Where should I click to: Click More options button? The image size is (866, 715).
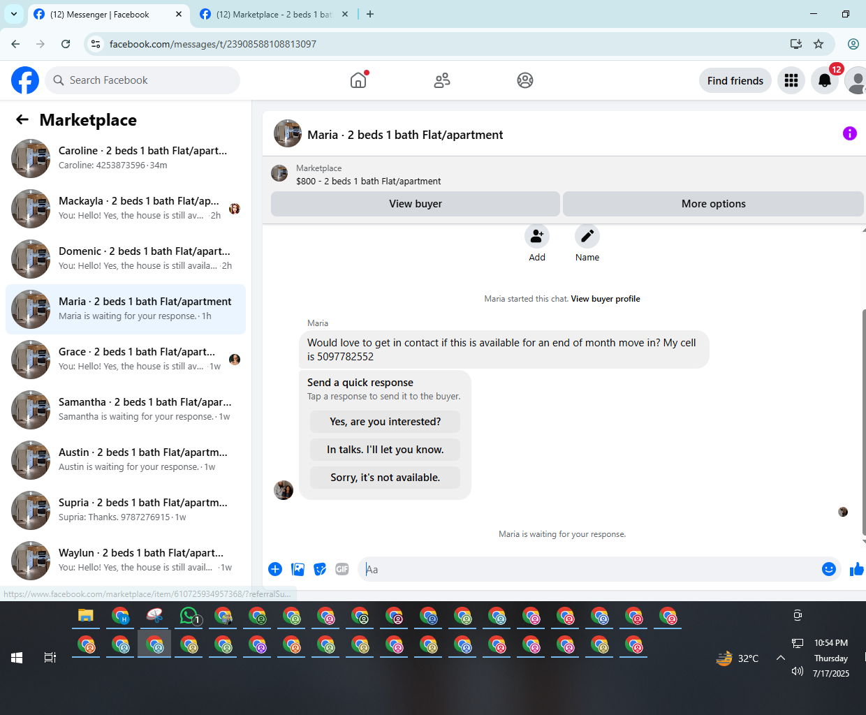713,204
